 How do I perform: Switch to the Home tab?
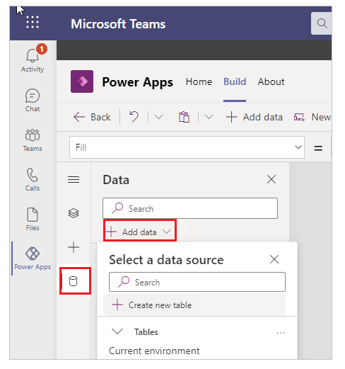pos(199,81)
